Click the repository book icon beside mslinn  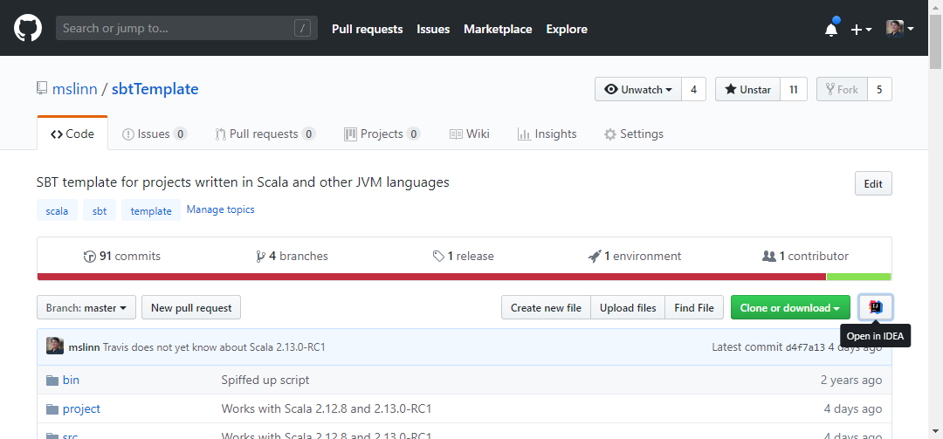tap(42, 89)
